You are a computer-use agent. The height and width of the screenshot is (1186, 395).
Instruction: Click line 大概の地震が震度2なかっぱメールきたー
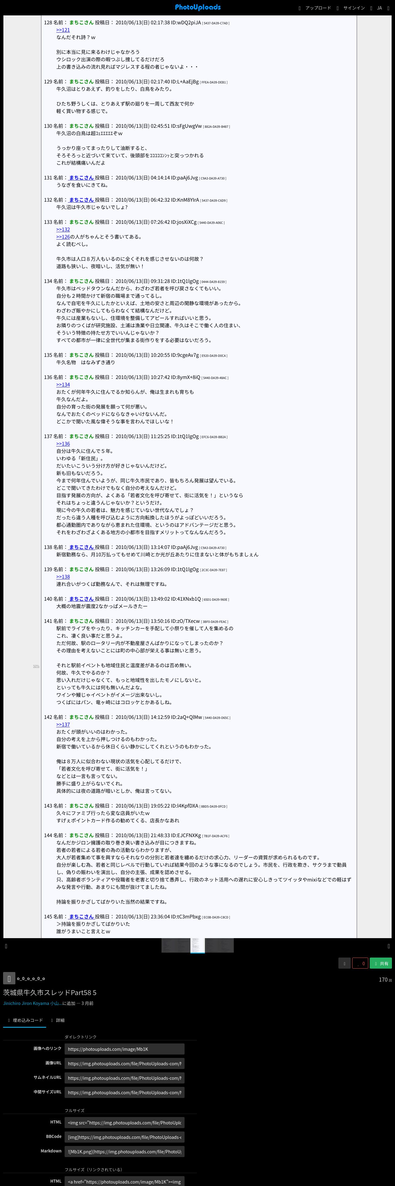coord(102,606)
